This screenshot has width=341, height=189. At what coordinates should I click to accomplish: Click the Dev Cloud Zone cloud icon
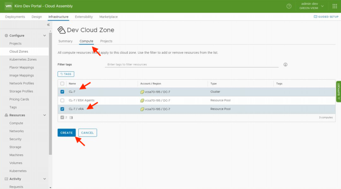coord(62,30)
